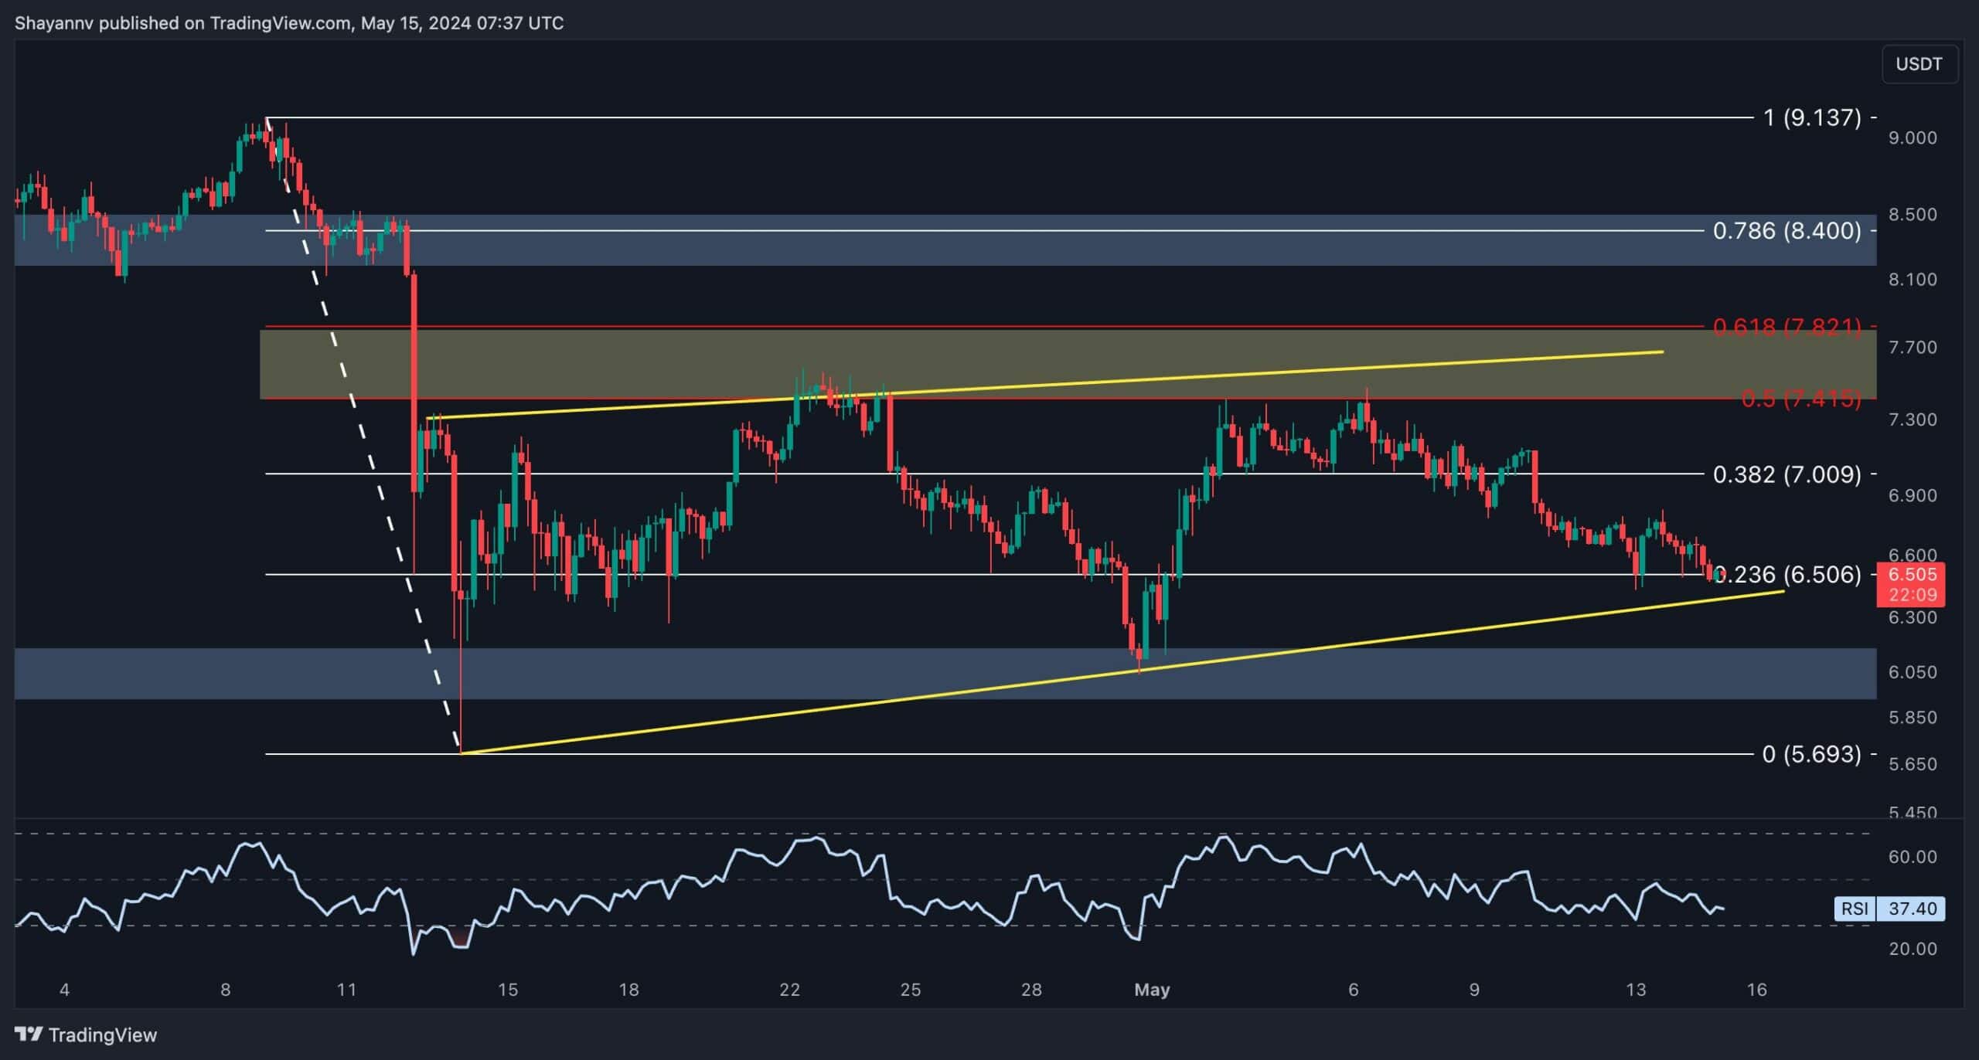Click the RSI value 37.40 badge
This screenshot has height=1060, width=1979.
tap(1912, 909)
